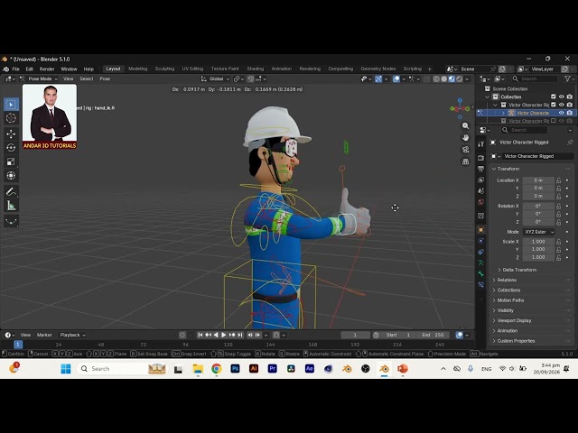
Task: Open the File menu
Action: [16, 69]
